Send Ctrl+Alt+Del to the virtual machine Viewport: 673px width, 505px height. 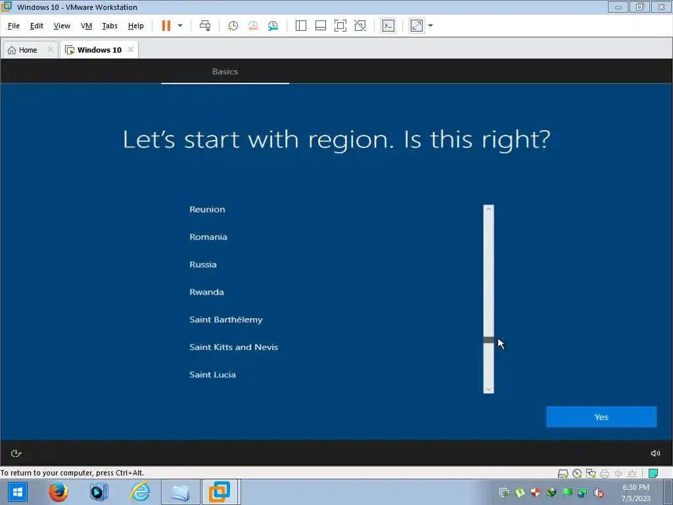205,26
